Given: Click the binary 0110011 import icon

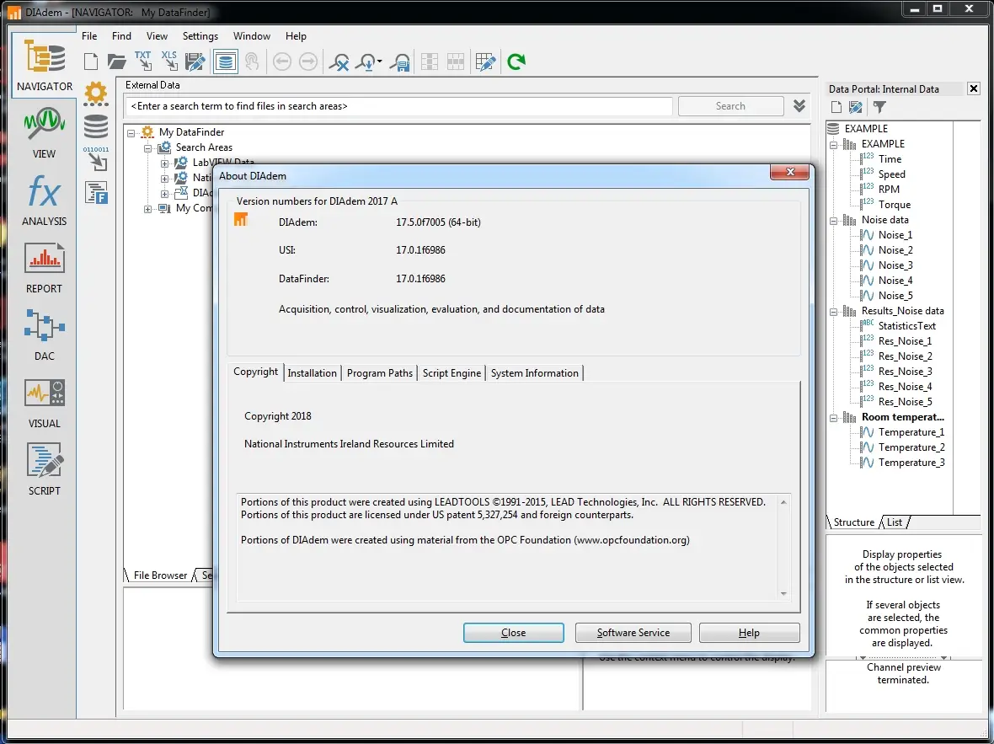Looking at the screenshot, I should (96, 158).
